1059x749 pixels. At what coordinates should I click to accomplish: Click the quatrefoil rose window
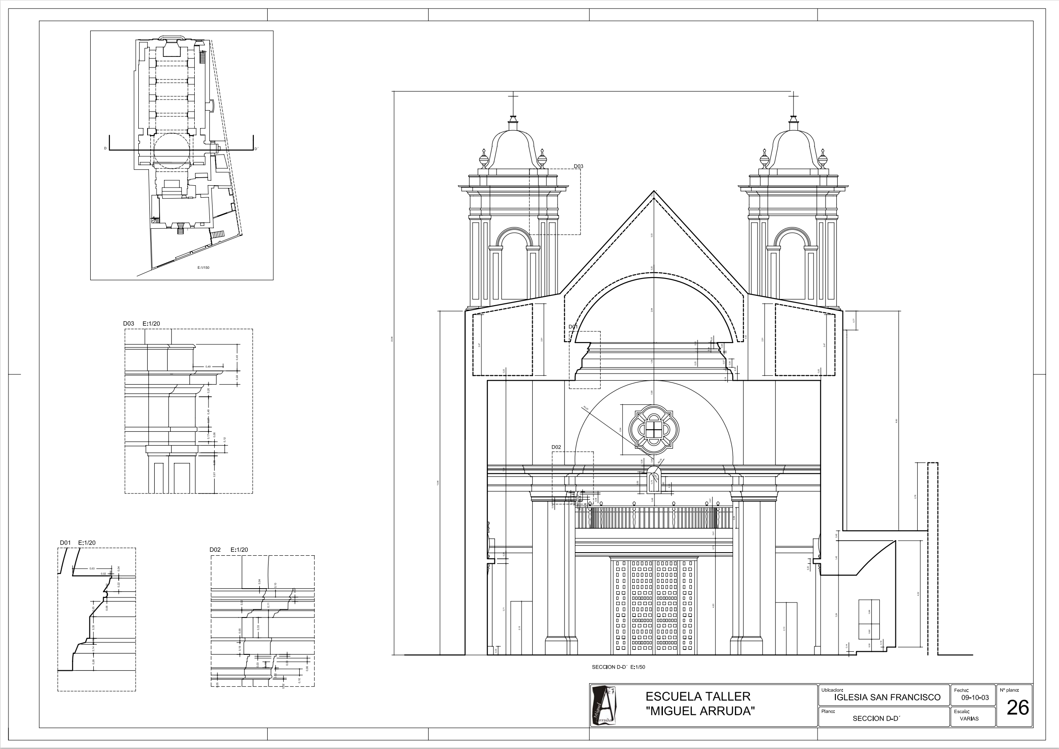(x=654, y=430)
